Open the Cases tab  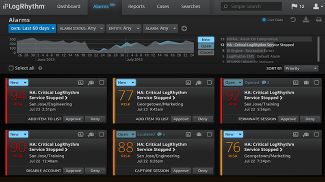point(163,6)
